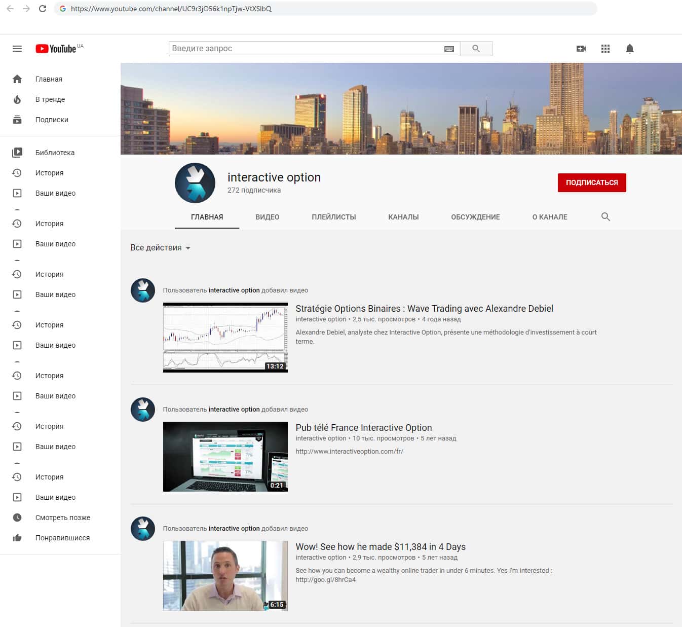Click the 2,9 тыс. просмотров • 5 лет назад line
This screenshot has height=627, width=682.
[x=405, y=558]
